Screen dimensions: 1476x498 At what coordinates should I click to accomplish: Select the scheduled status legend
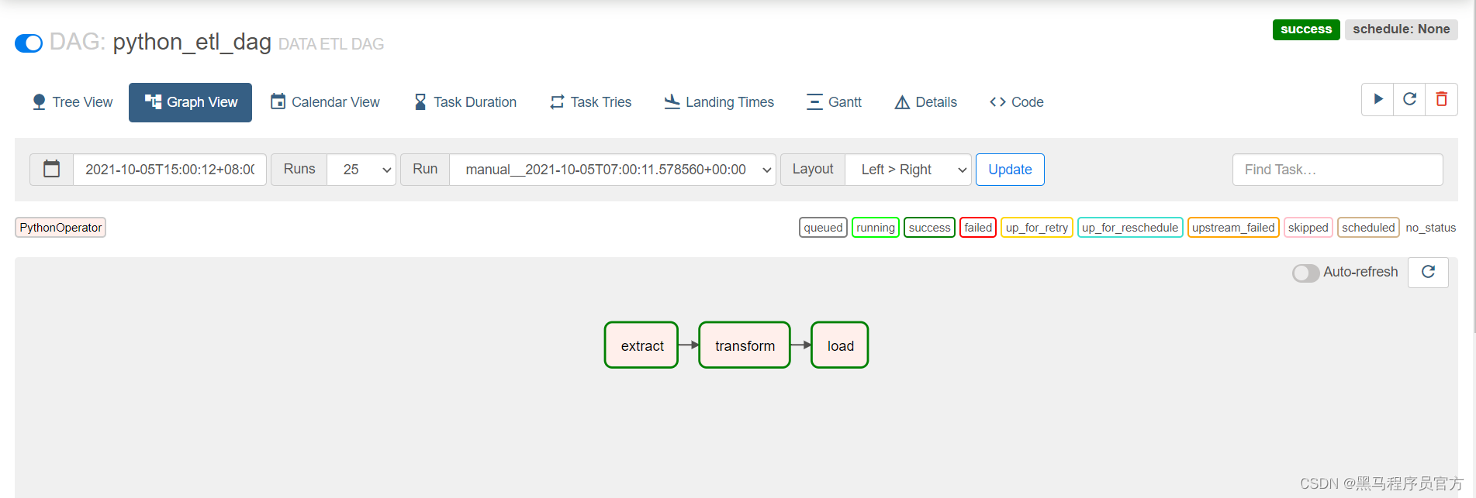pyautogui.click(x=1368, y=228)
